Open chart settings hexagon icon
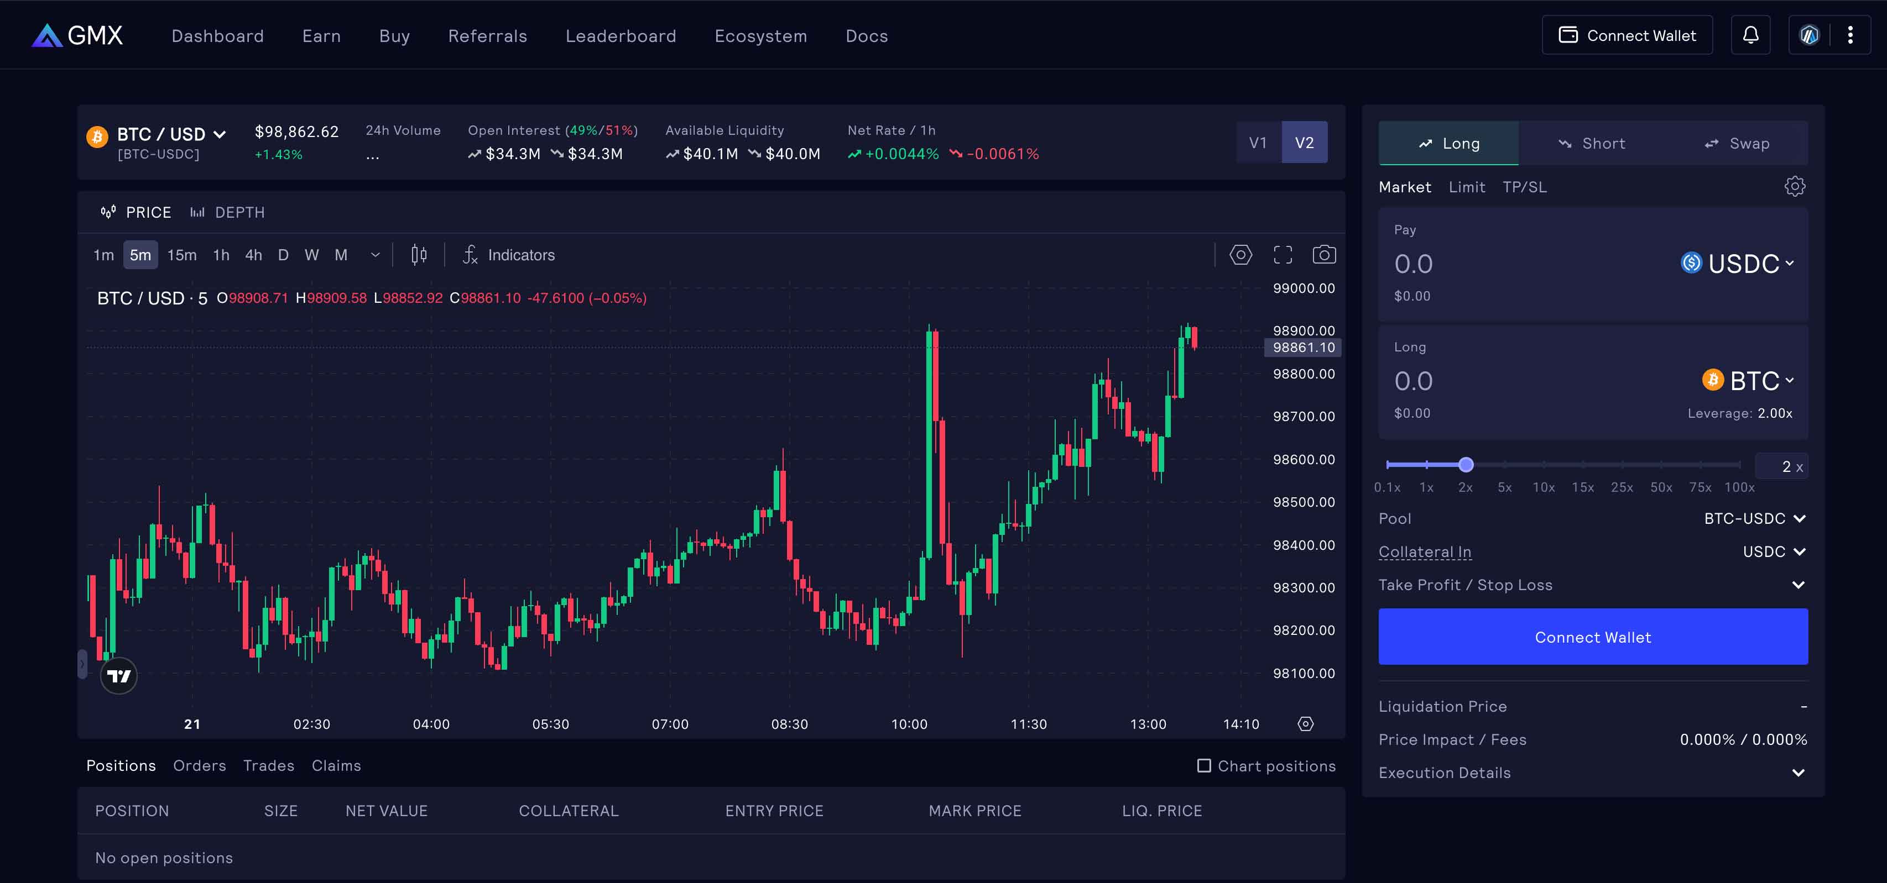 pyautogui.click(x=1240, y=254)
